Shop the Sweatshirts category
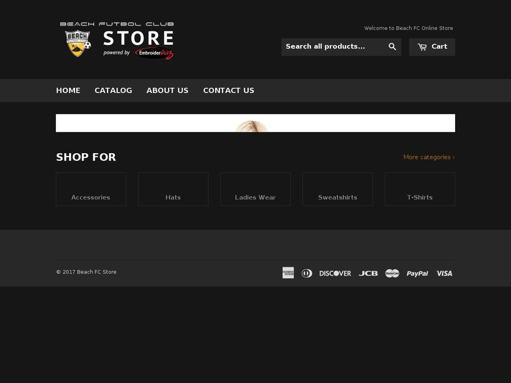This screenshot has height=383, width=511. (337, 189)
